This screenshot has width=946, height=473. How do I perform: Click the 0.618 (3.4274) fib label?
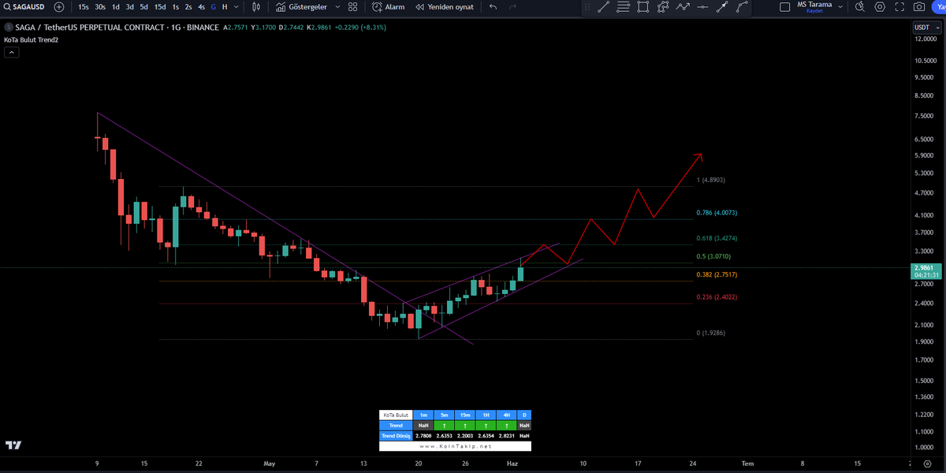pos(716,238)
